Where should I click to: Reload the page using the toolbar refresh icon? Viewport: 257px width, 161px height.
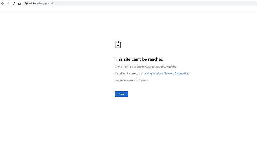(14, 3)
